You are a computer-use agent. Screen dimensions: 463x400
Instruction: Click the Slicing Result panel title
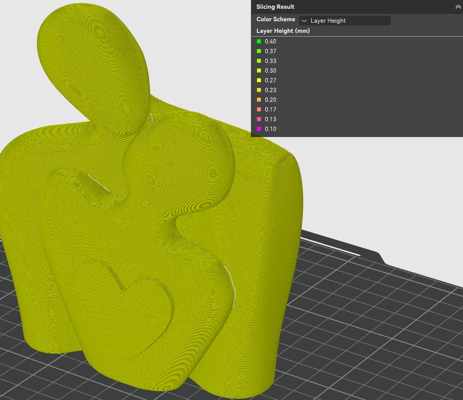[275, 7]
